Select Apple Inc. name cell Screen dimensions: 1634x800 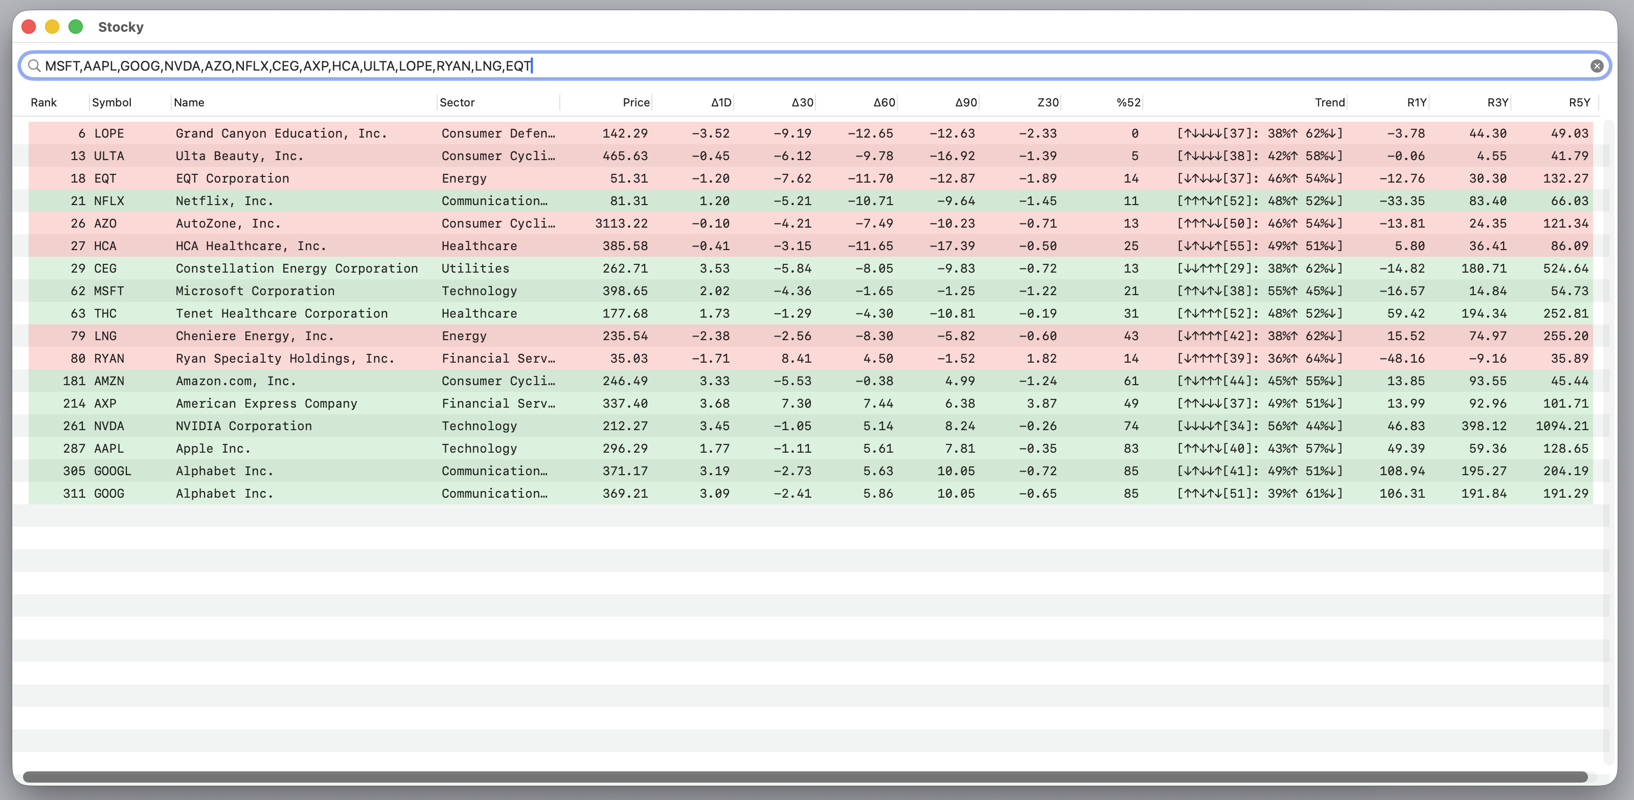213,449
